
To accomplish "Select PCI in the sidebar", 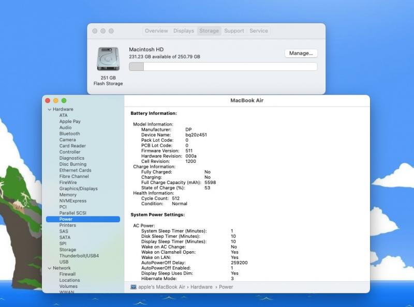I will tap(63, 207).
